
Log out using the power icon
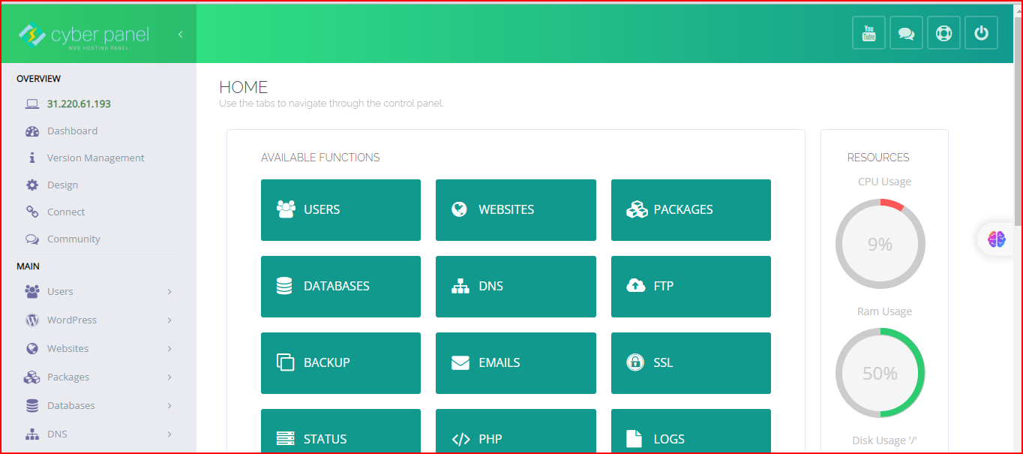(x=981, y=32)
